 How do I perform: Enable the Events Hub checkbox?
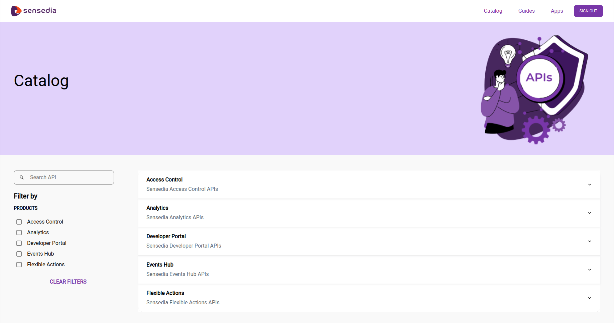[19, 254]
